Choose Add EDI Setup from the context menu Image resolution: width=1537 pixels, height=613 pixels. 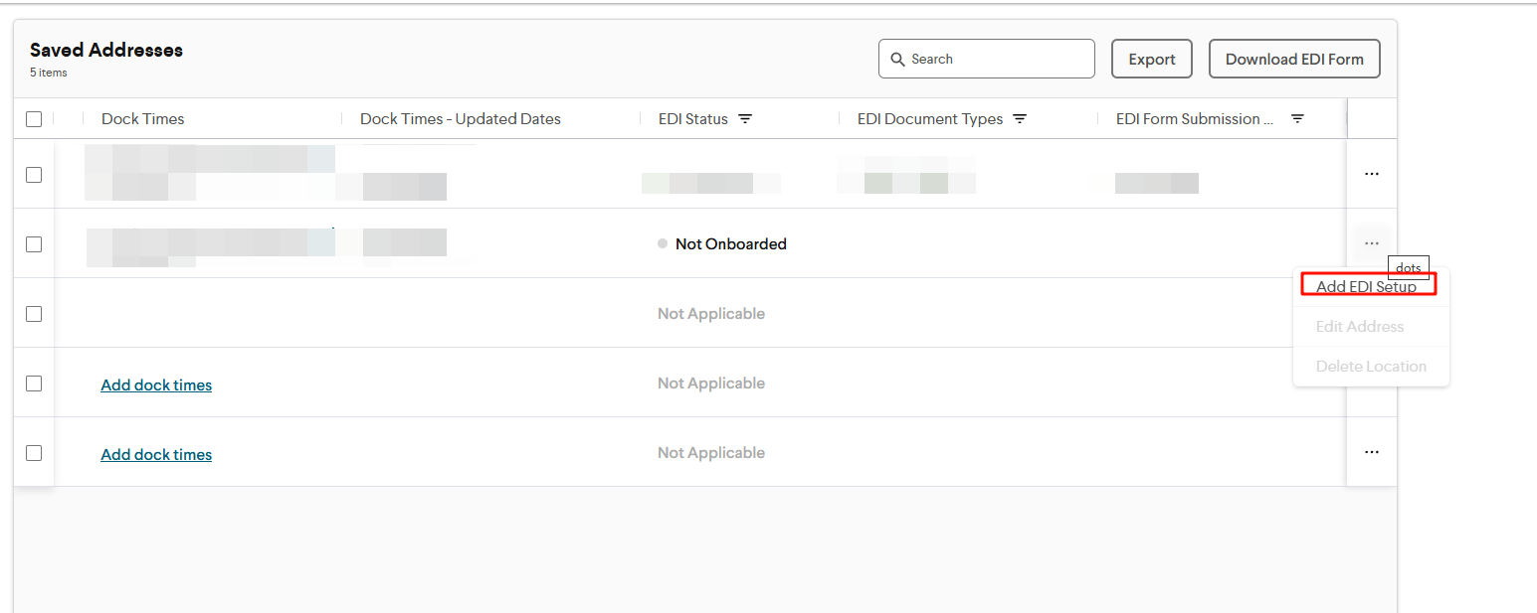1366,287
